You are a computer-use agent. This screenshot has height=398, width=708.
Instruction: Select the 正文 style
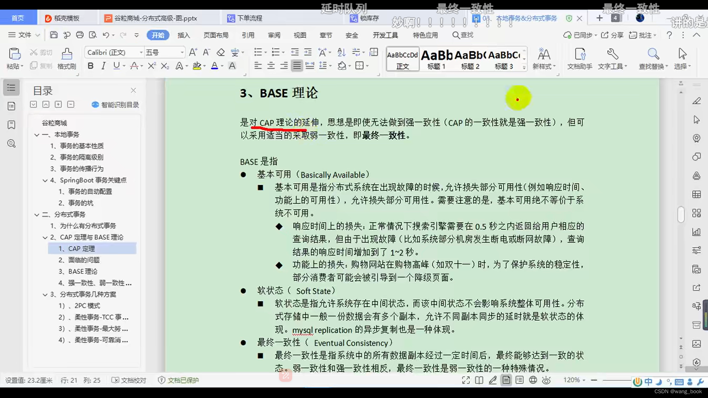(402, 59)
